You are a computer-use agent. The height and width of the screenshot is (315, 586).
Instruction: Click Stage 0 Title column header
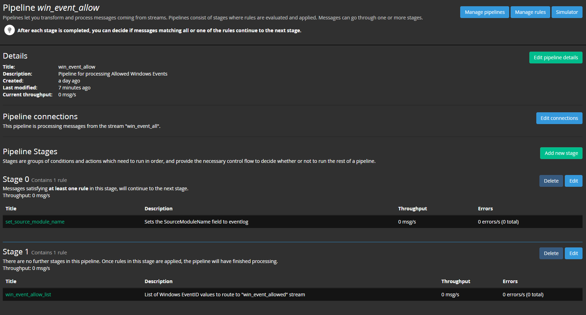click(11, 209)
